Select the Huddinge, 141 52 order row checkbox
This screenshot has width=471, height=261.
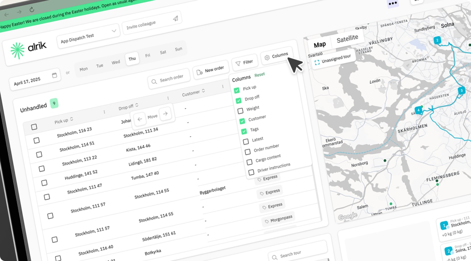(x=44, y=183)
